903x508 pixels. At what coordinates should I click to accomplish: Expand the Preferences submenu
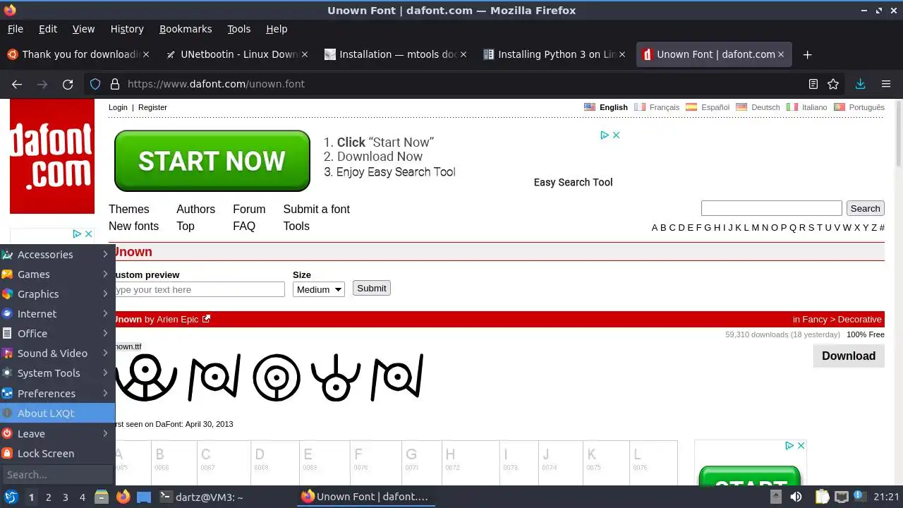click(57, 393)
